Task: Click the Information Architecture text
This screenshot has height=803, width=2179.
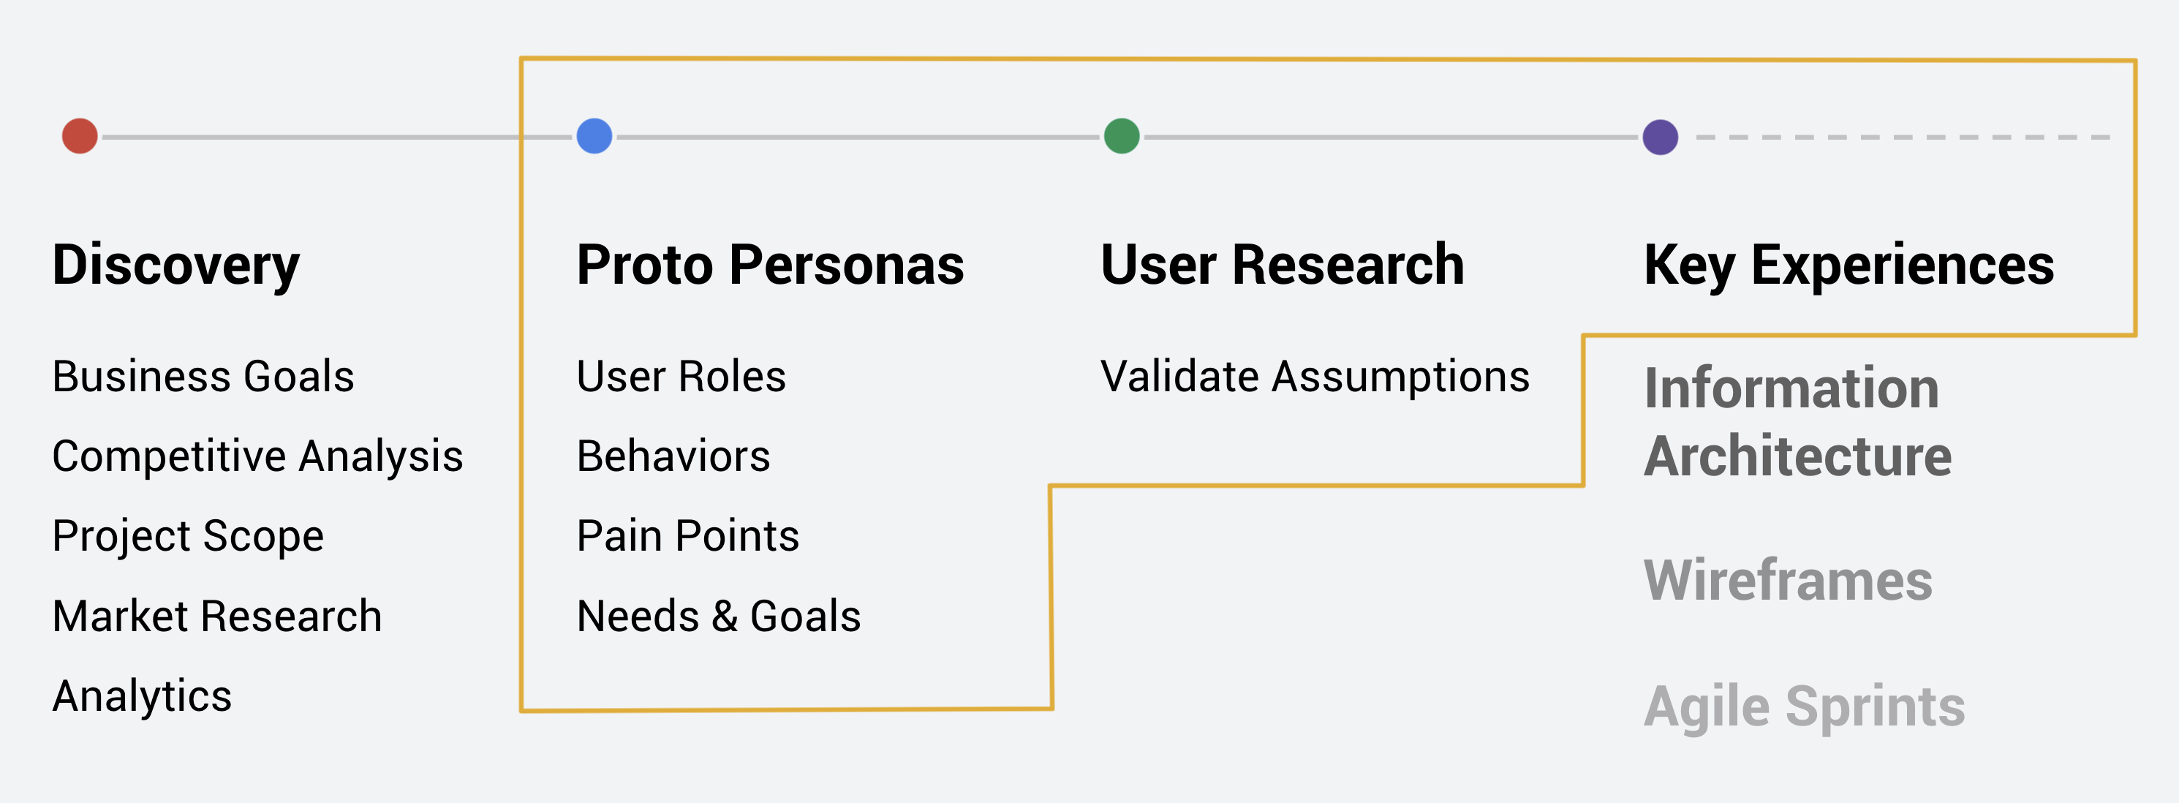Action: coord(1797,422)
